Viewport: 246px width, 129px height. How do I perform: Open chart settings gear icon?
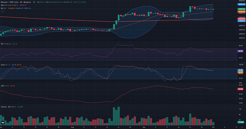[242, 127]
